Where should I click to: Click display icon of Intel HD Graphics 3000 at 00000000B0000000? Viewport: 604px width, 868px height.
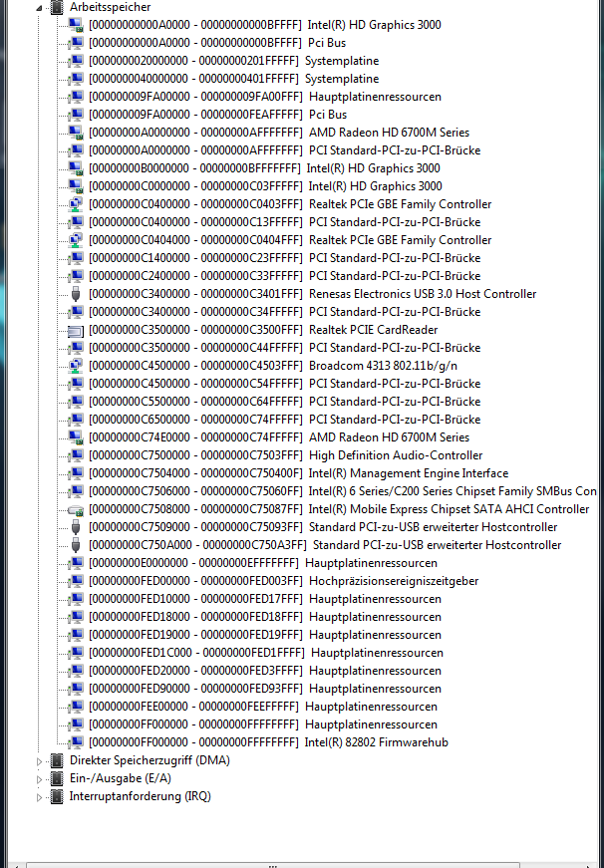pyautogui.click(x=76, y=168)
